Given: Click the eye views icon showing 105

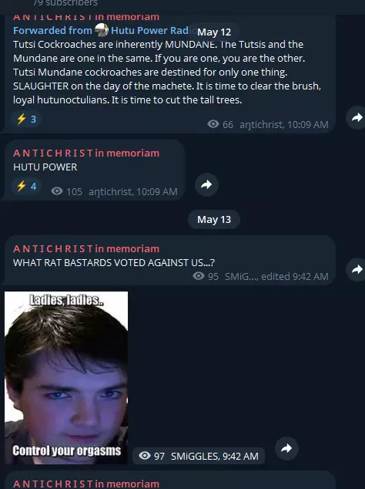Looking at the screenshot, I should tap(57, 191).
